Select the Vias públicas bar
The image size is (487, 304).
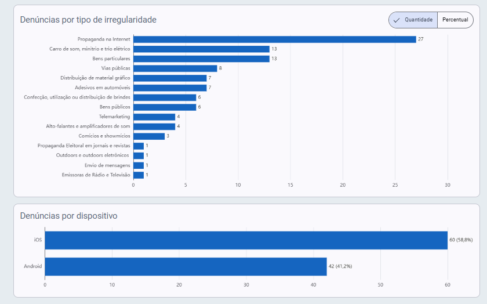point(175,68)
